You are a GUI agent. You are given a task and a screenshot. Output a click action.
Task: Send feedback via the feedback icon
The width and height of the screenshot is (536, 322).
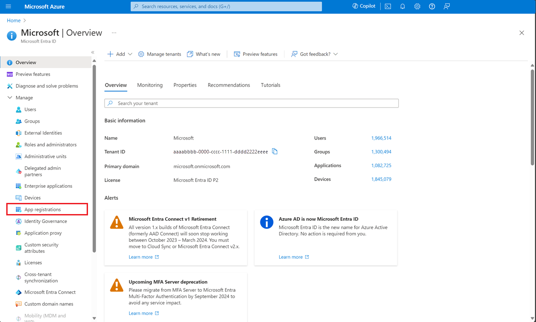click(446, 6)
